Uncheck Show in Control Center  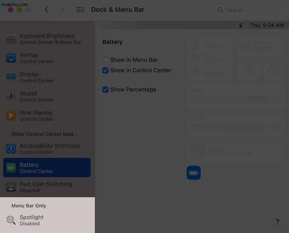pos(105,70)
